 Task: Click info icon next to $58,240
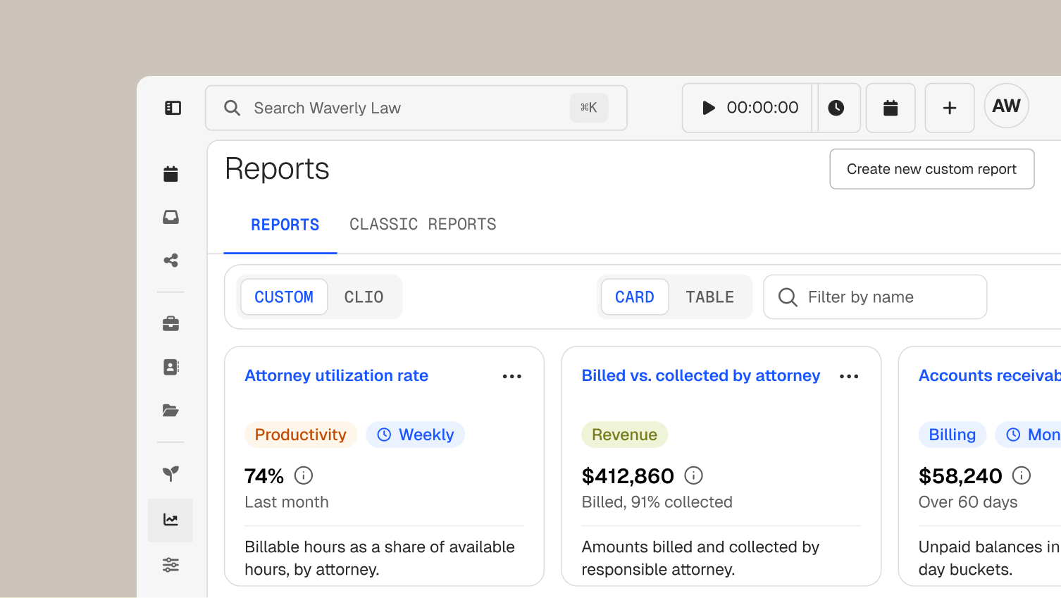click(1022, 475)
